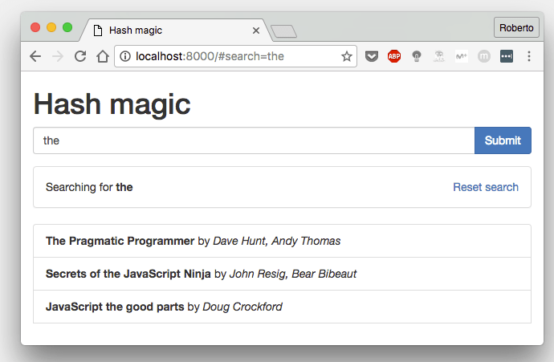Click the lightbulb extension icon

pyautogui.click(x=417, y=56)
